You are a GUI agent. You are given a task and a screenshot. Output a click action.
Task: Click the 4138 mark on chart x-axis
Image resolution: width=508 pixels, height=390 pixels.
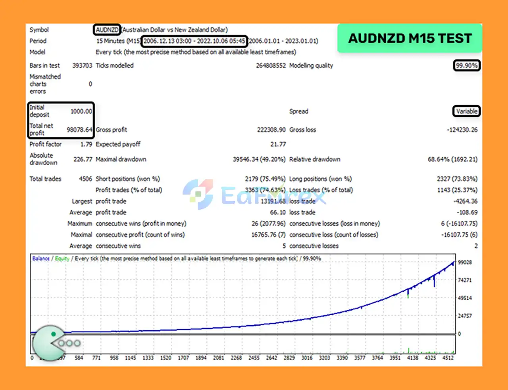coord(413,358)
